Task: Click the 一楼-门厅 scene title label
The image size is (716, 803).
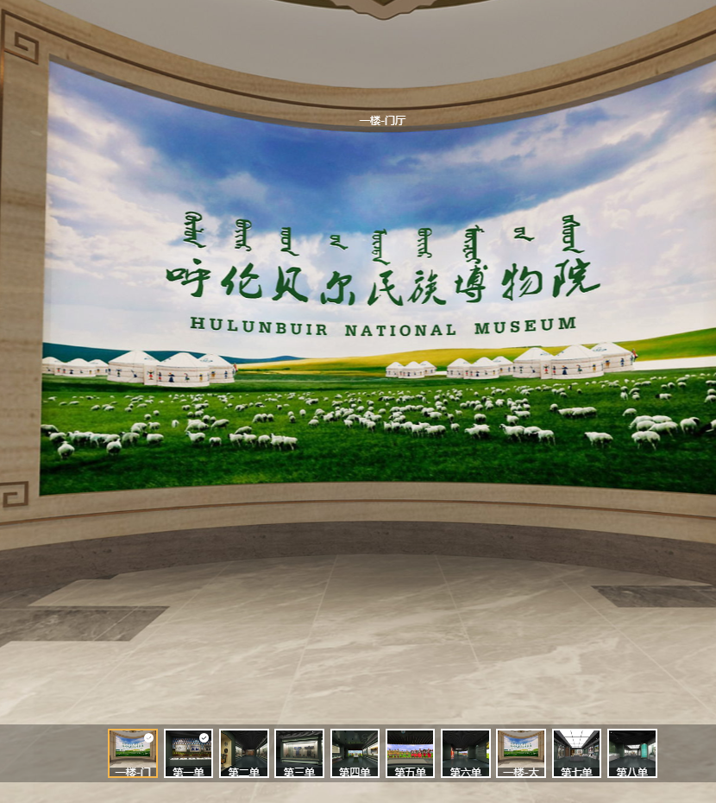Action: (x=382, y=120)
